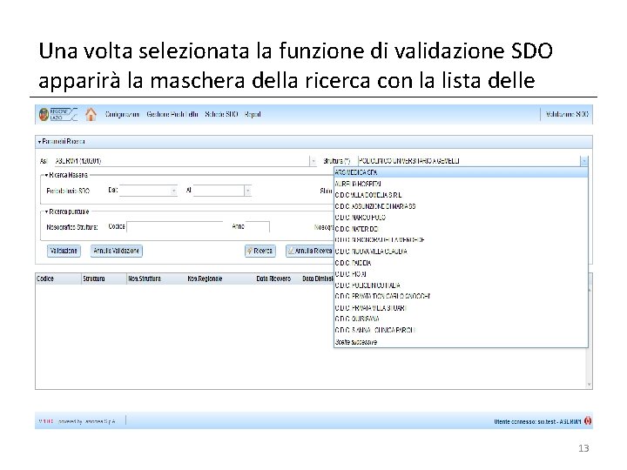Click the Annulla Ricerca button

pos(309,251)
